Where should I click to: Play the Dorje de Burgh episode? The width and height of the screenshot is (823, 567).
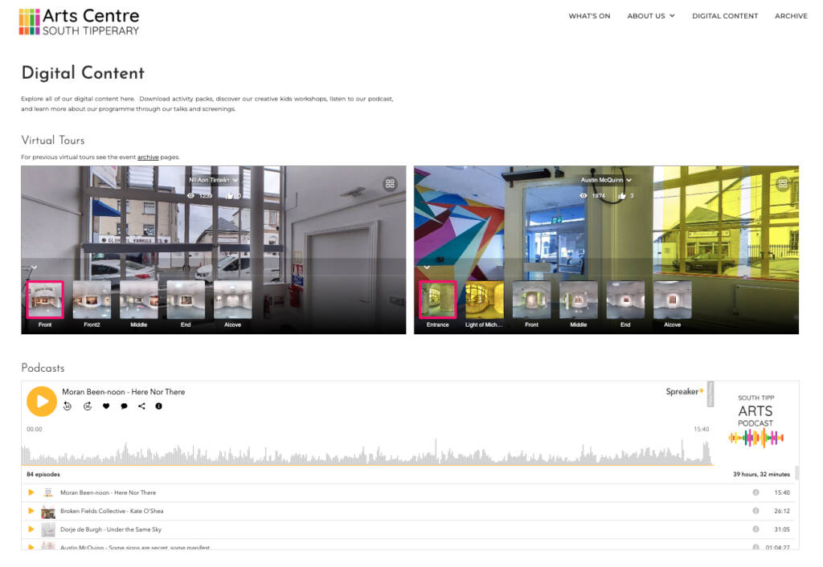(31, 529)
